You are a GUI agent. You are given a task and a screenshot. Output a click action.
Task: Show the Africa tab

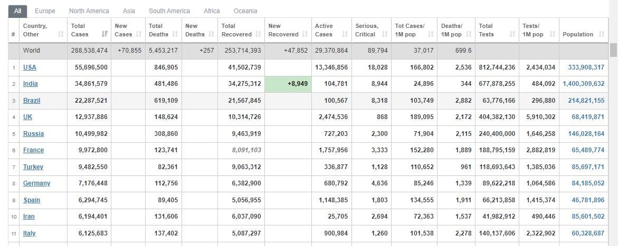click(212, 11)
